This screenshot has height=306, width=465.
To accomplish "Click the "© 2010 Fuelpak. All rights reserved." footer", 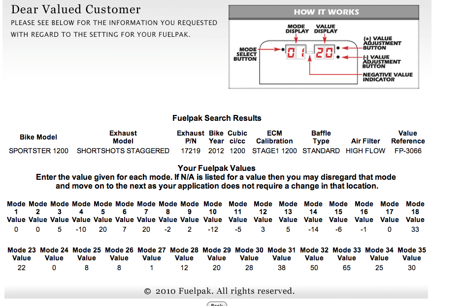I will (220, 291).
